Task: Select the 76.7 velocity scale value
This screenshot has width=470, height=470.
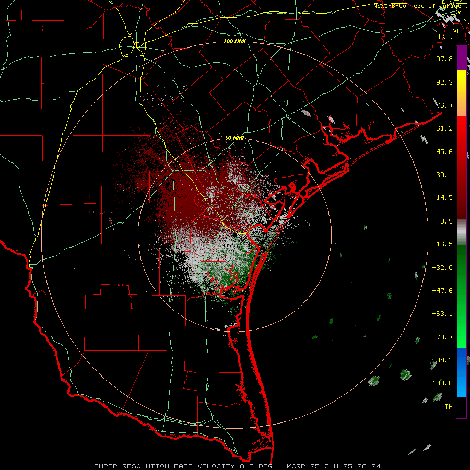Action: pyautogui.click(x=444, y=105)
